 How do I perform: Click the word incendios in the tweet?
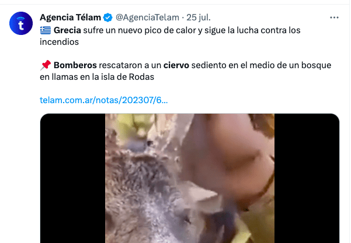[x=60, y=42]
